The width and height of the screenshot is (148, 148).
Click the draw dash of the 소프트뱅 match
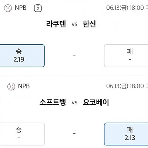[74, 134]
